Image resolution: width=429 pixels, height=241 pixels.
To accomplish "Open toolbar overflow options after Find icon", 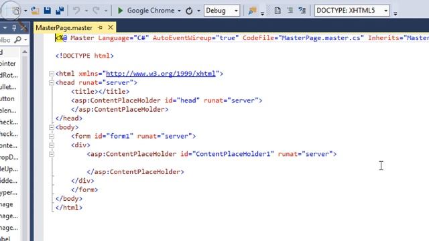I will point(262,13).
